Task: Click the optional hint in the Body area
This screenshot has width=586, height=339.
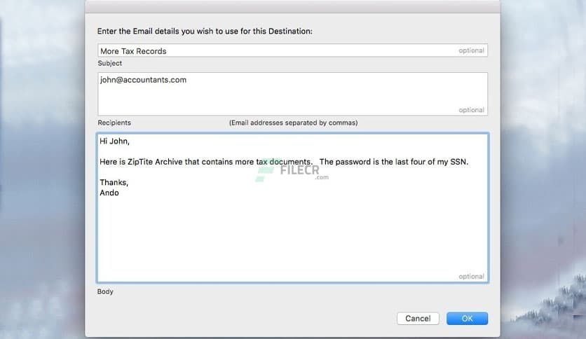Action: [471, 277]
